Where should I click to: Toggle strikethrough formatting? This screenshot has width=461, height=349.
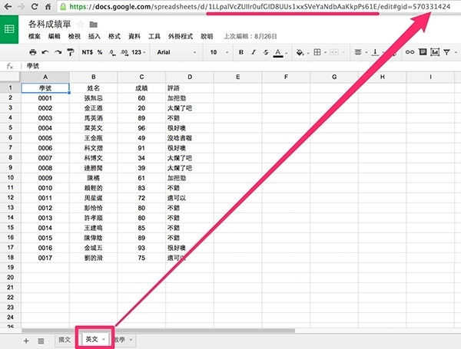[x=266, y=52]
